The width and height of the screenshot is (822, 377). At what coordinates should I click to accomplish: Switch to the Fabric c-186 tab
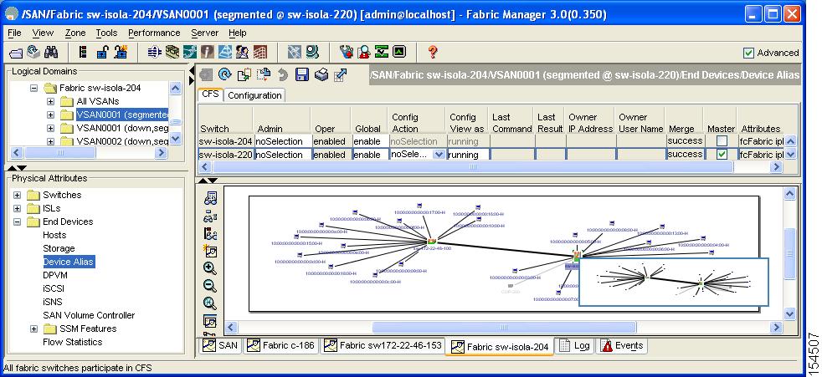pos(280,345)
